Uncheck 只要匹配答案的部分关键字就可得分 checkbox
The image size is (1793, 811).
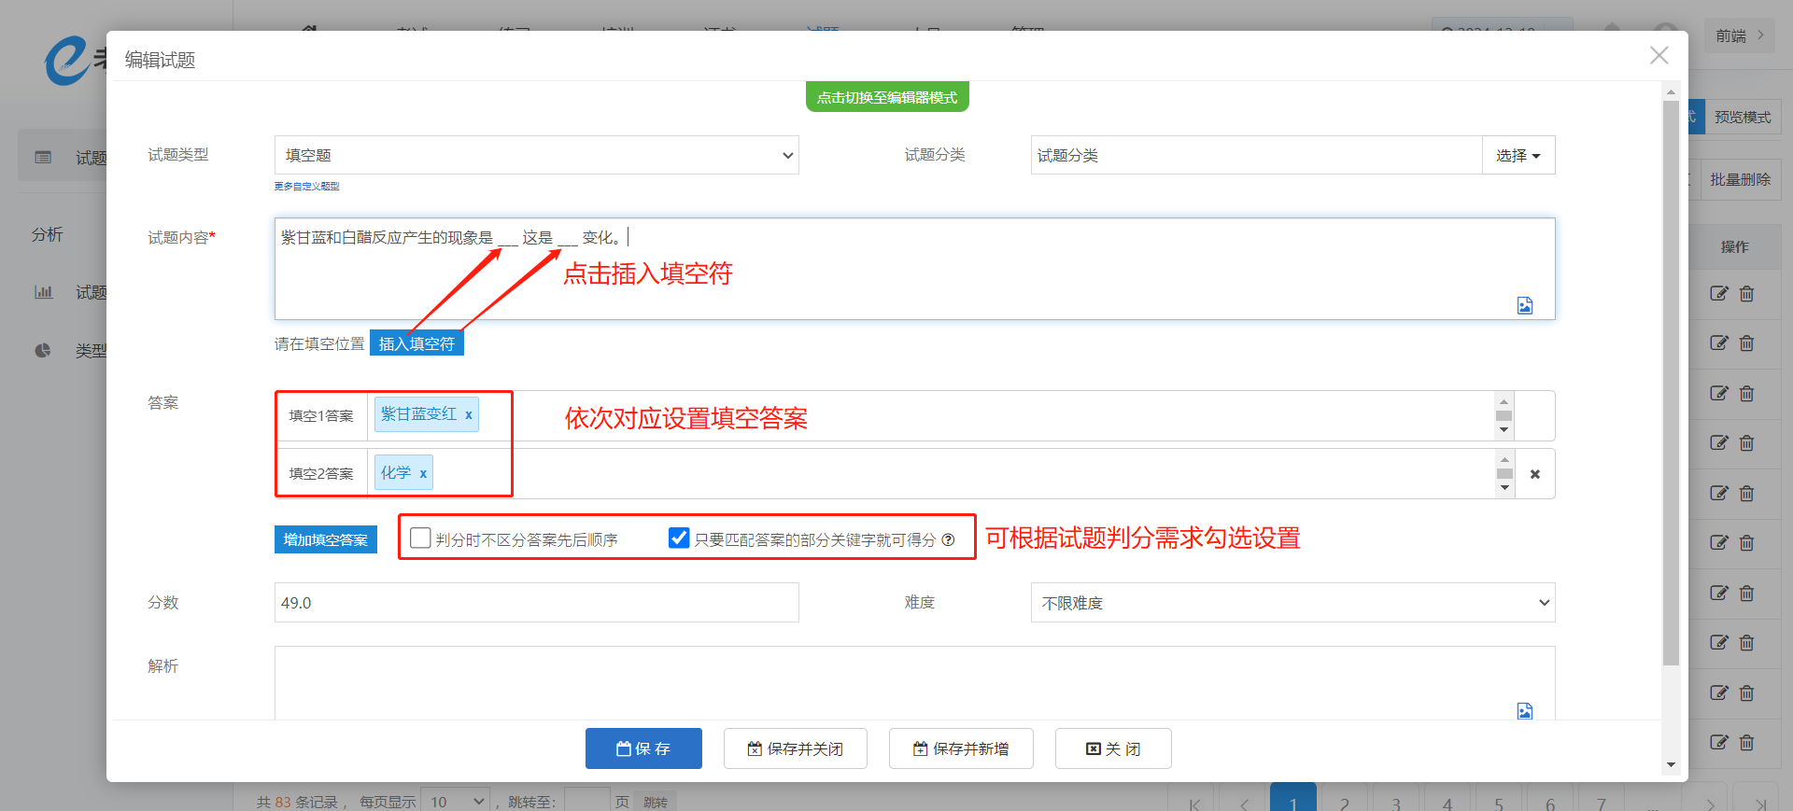pos(679,538)
